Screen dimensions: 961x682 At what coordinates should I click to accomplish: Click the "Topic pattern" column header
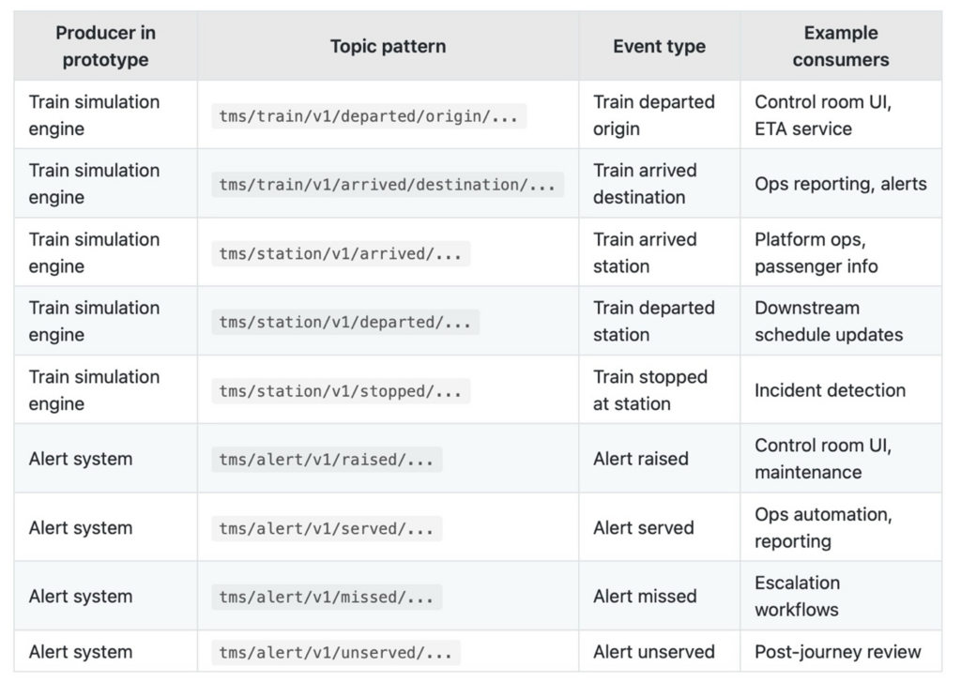pos(388,46)
